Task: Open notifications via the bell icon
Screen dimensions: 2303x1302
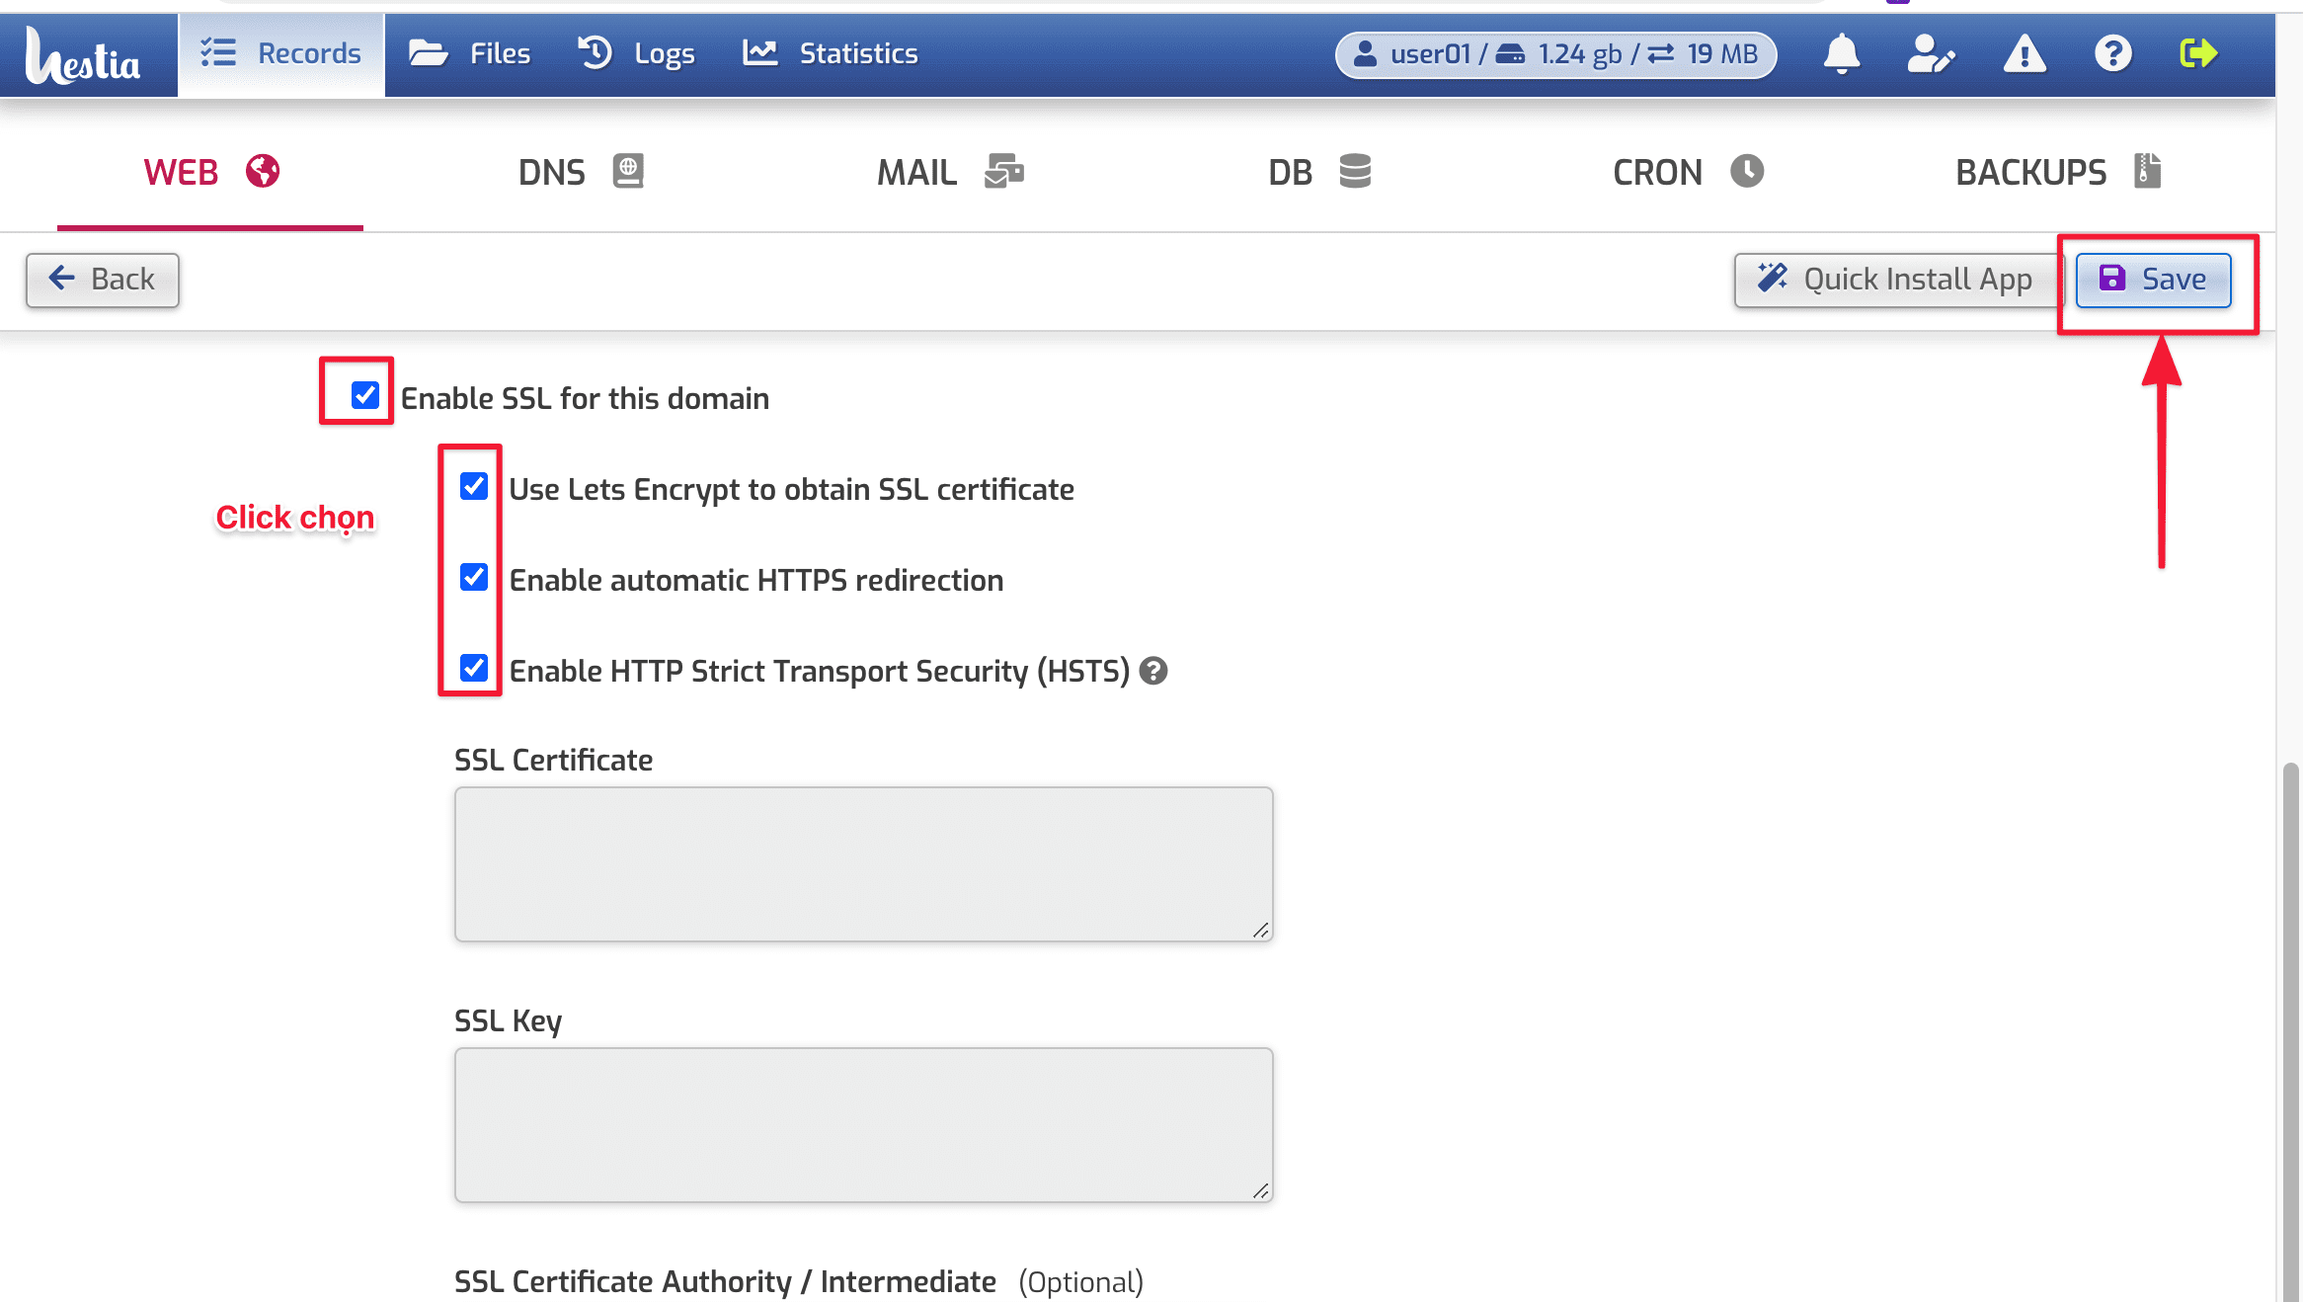Action: pos(1843,54)
